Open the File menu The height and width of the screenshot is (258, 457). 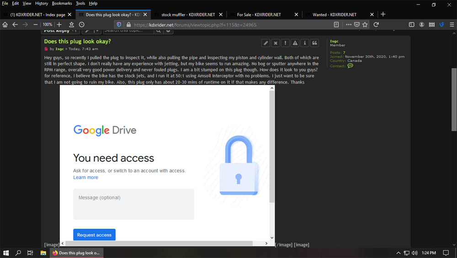click(5, 4)
